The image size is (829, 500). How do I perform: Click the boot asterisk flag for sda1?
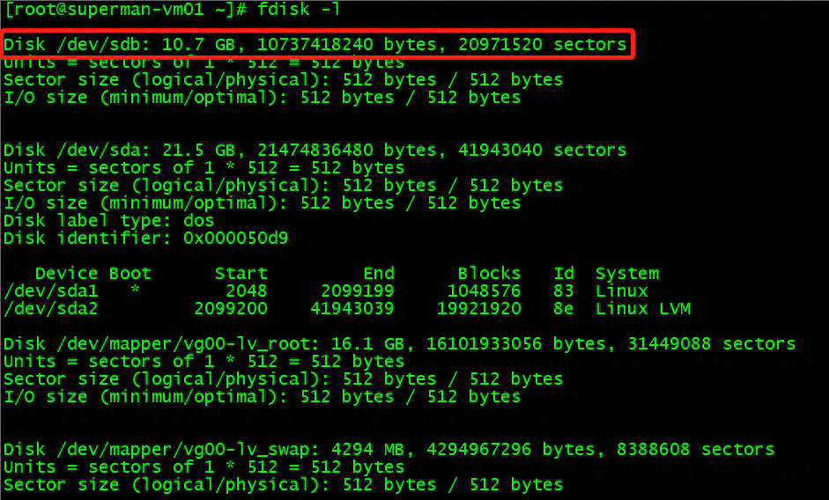coord(136,290)
